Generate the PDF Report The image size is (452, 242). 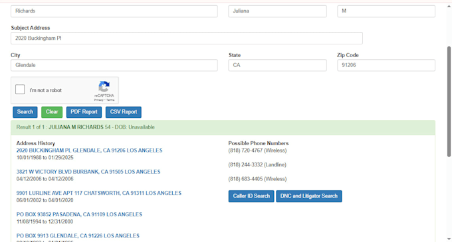coord(84,112)
